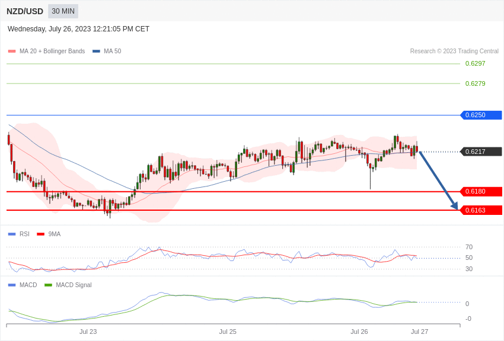Toggle the MA 50 legend label
Image resolution: width=504 pixels, height=341 pixels.
click(113, 52)
